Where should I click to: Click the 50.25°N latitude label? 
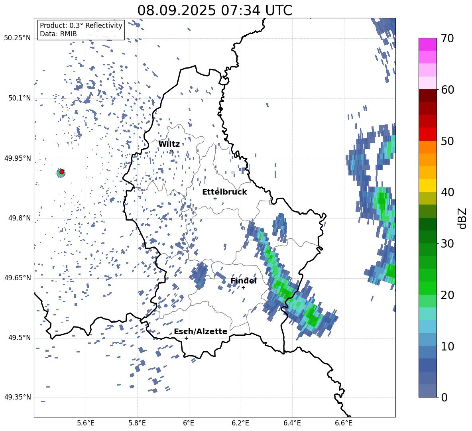[18, 38]
